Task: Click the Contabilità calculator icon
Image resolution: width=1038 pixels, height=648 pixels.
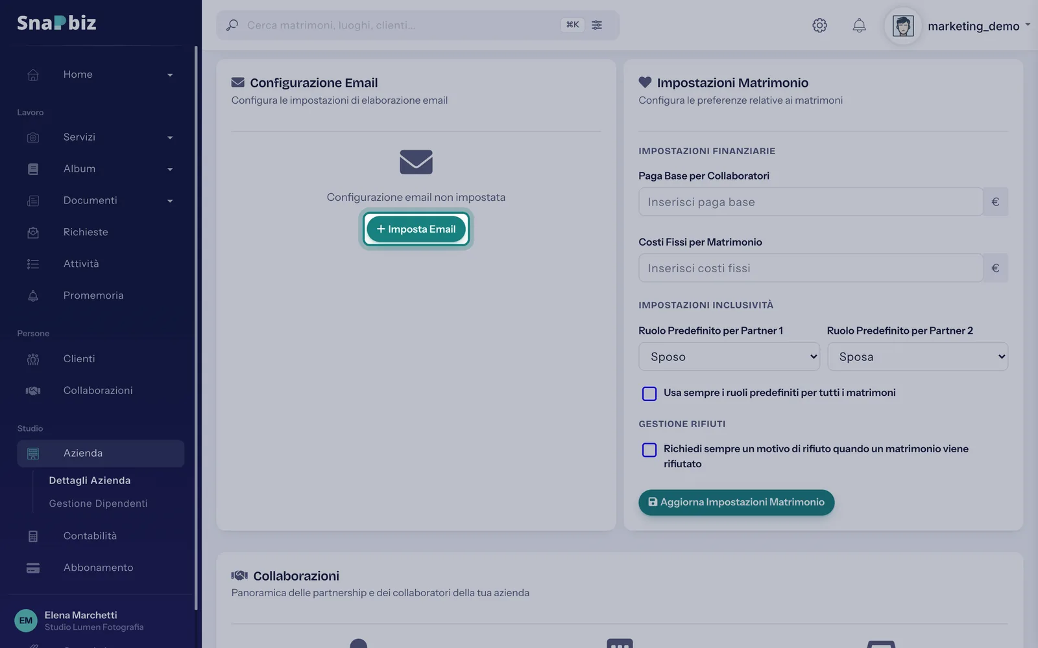Action: click(x=33, y=536)
